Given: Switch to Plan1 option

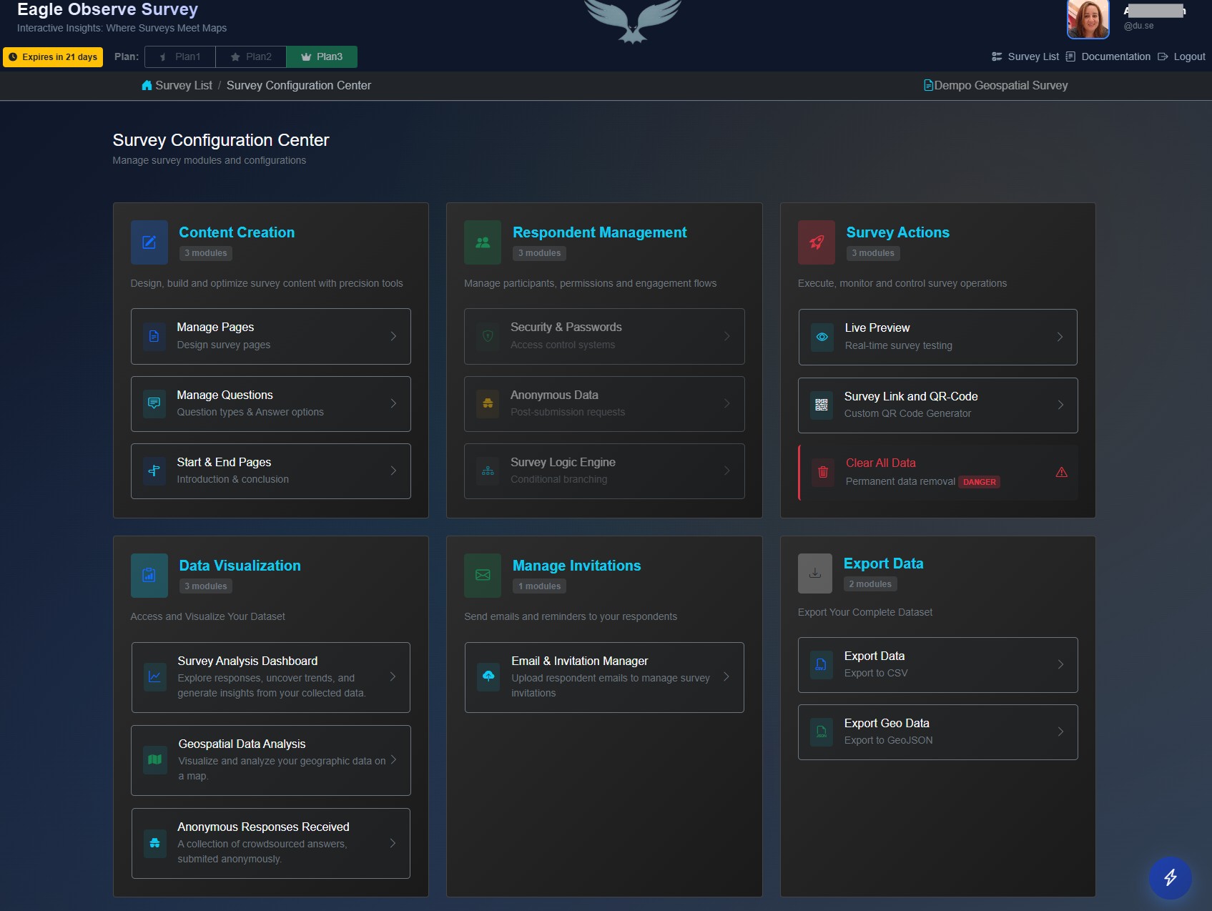Looking at the screenshot, I should [180, 56].
